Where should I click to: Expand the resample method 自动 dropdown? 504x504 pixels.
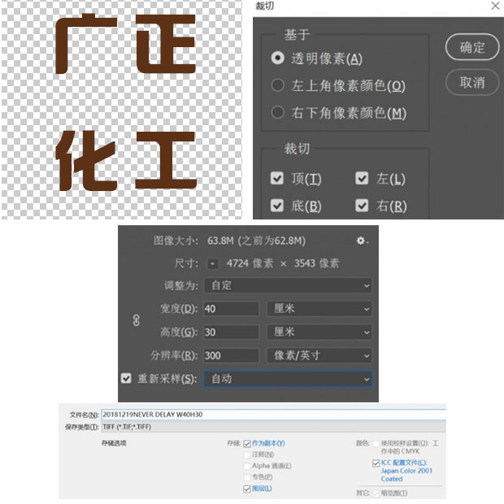pyautogui.click(x=289, y=379)
